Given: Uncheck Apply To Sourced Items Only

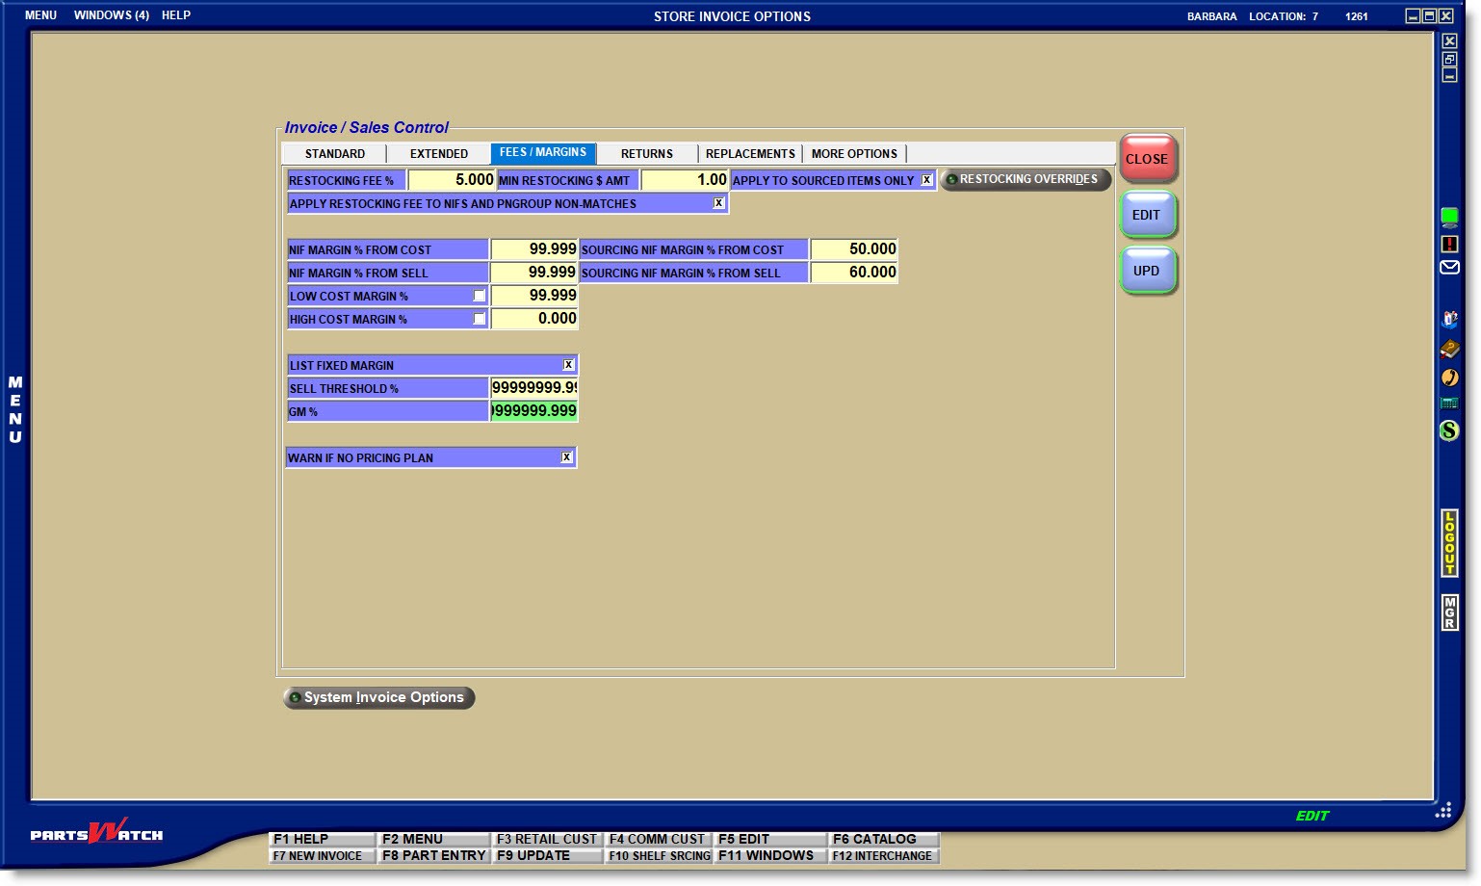Looking at the screenshot, I should pos(926,180).
